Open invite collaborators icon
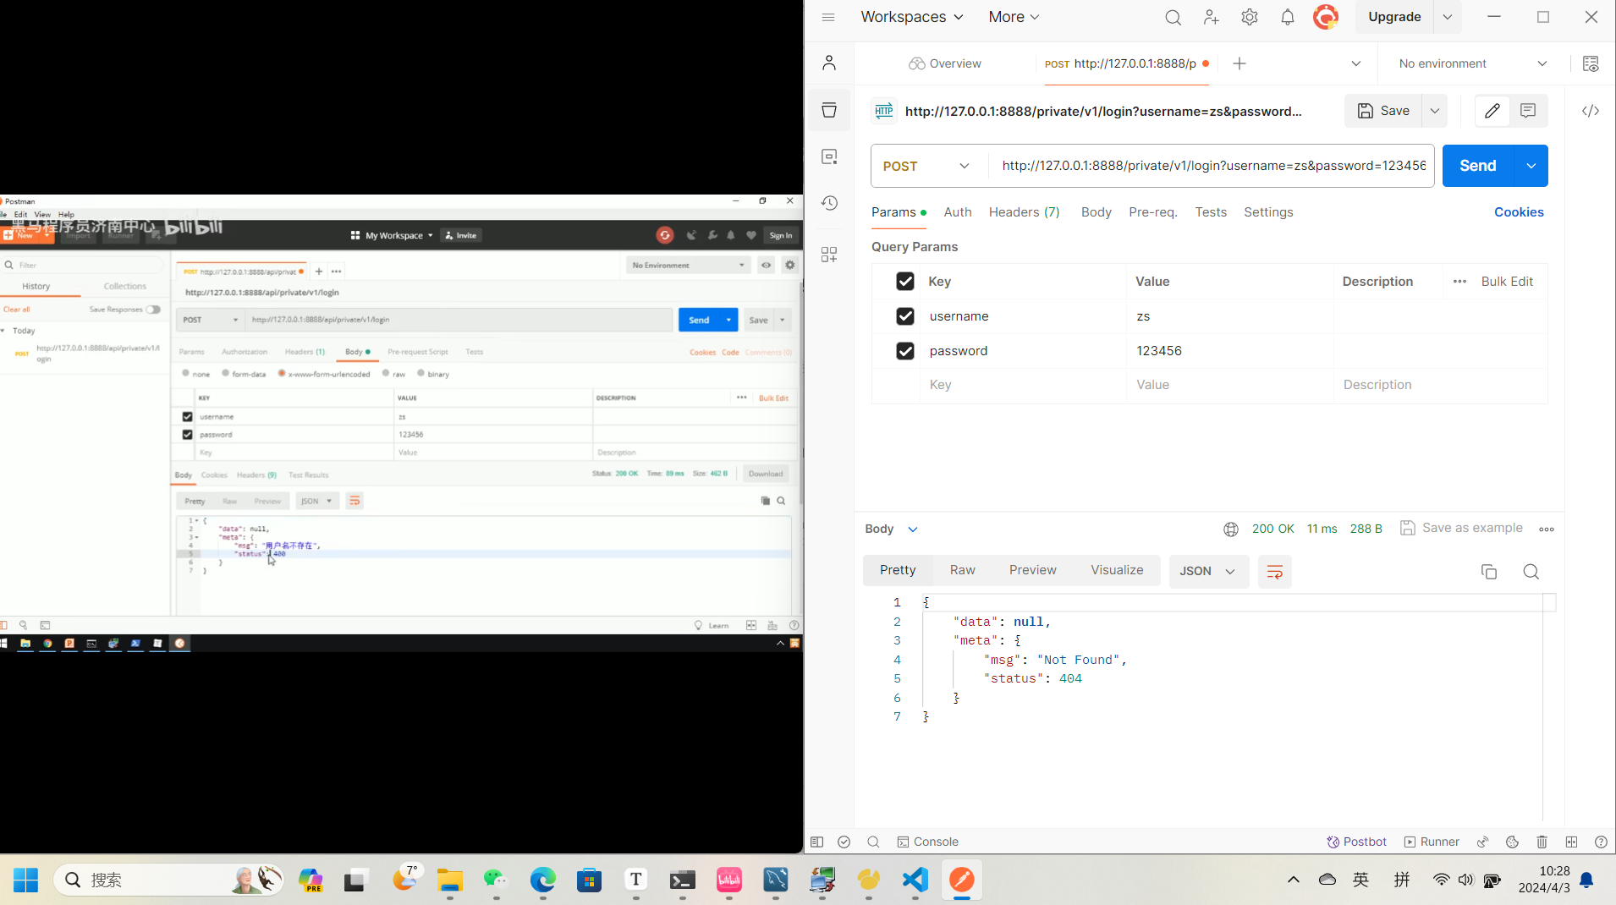1616x905 pixels. 1211,17
